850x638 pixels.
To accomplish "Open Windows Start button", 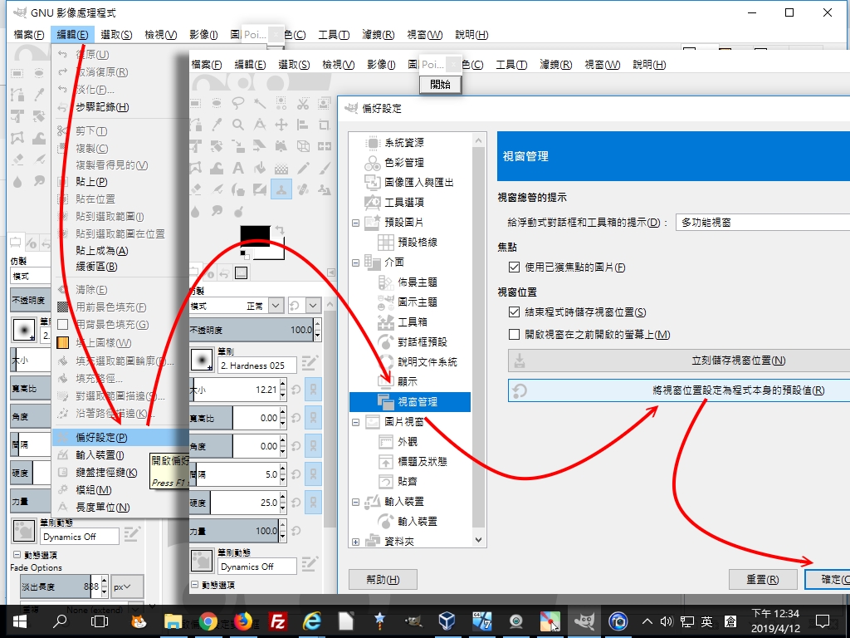I will click(20, 621).
